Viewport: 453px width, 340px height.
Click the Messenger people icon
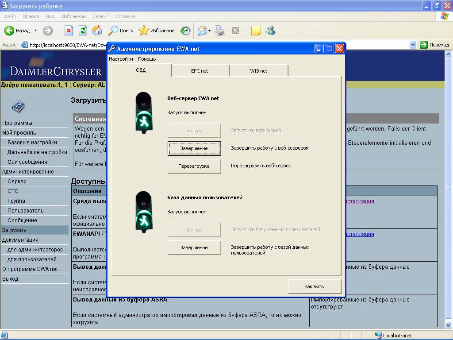point(271,31)
